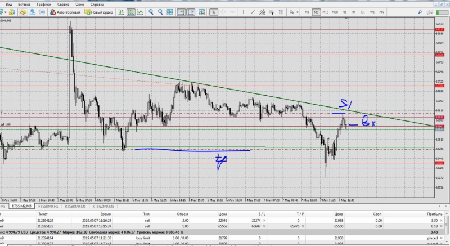Set timeframe to M15
Viewport: 450px width, 246px height.
coord(326,12)
